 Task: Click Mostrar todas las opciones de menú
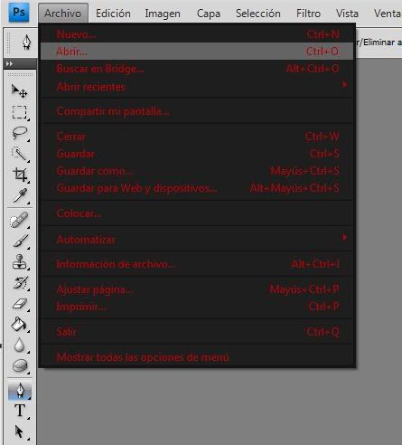click(197, 357)
